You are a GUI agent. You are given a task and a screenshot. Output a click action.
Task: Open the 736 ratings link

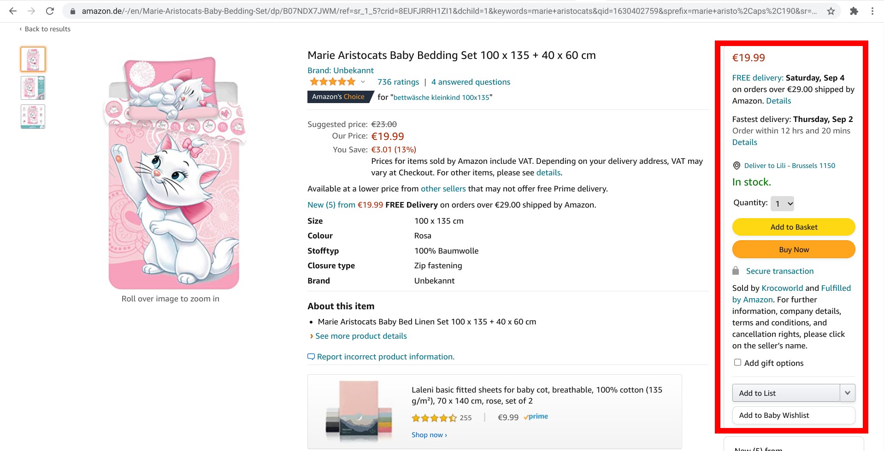tap(398, 82)
